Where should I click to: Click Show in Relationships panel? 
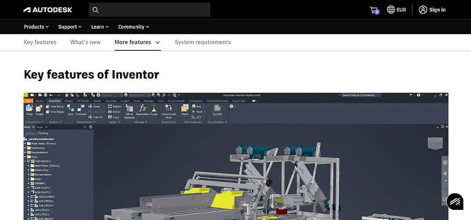(94, 107)
